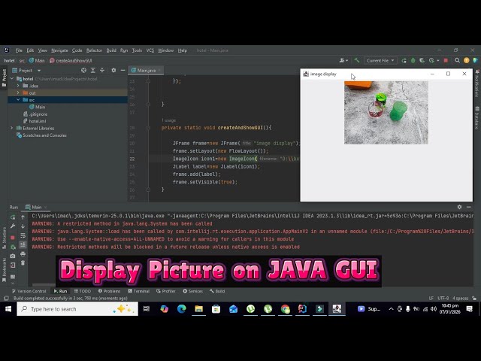Viewport: 481px width, 361px height.
Task: Click the camera dump threads icon
Action: pyautogui.click(x=13, y=256)
